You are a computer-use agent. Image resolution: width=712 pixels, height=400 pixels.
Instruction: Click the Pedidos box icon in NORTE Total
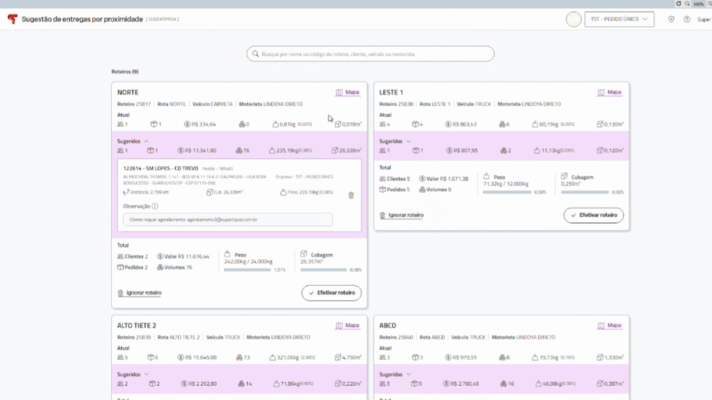(x=121, y=267)
